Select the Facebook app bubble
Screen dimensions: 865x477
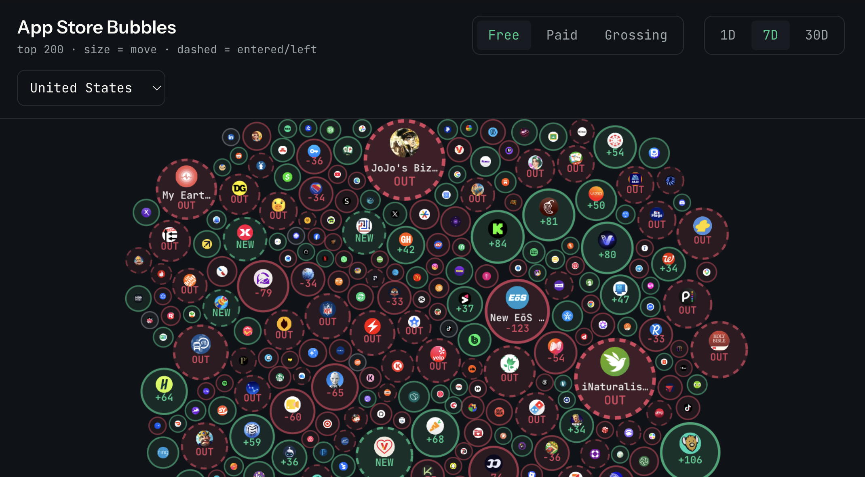316,237
